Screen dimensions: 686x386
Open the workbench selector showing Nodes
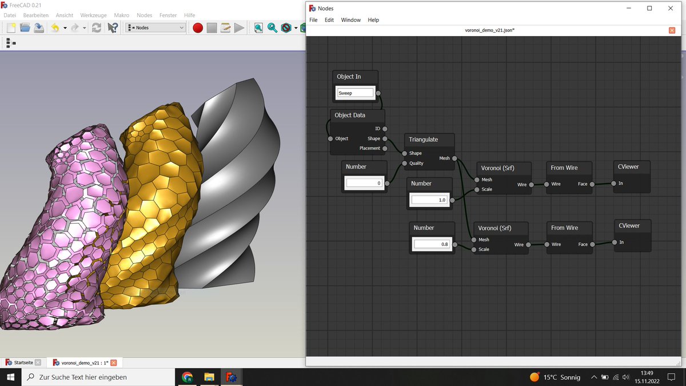pyautogui.click(x=154, y=27)
